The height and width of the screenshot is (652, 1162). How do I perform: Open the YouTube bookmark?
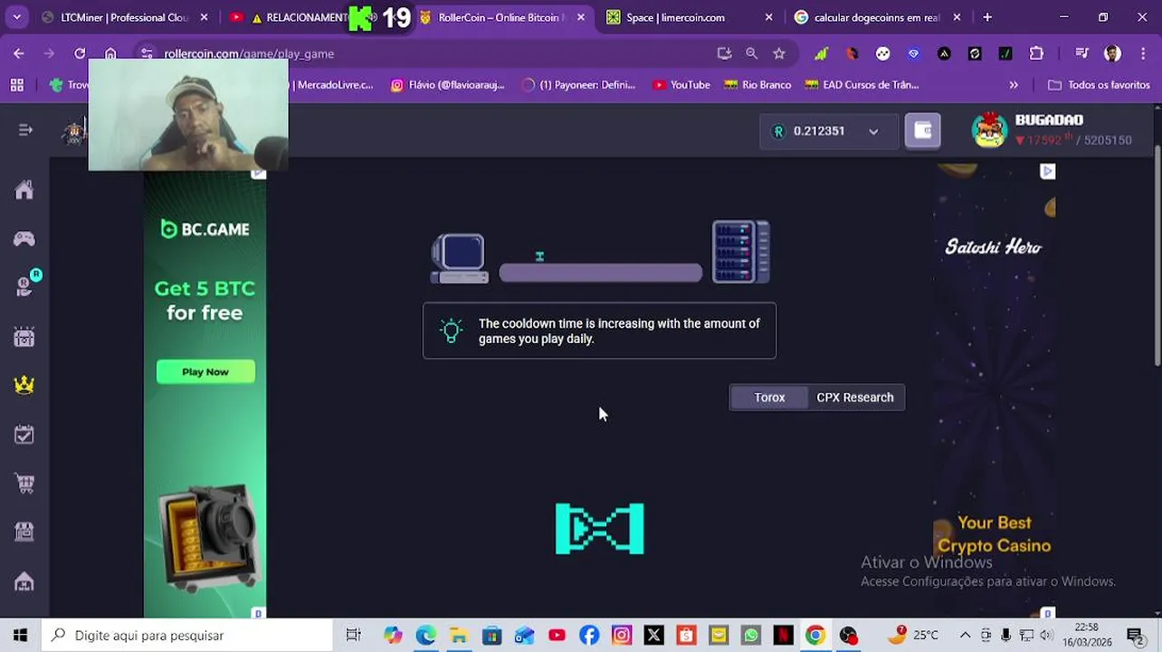pyautogui.click(x=681, y=84)
